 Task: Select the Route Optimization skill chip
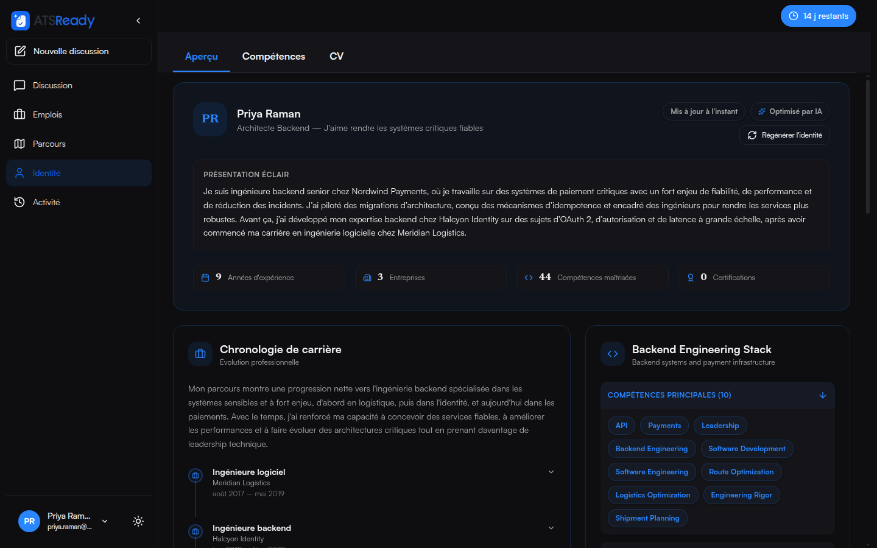click(741, 472)
